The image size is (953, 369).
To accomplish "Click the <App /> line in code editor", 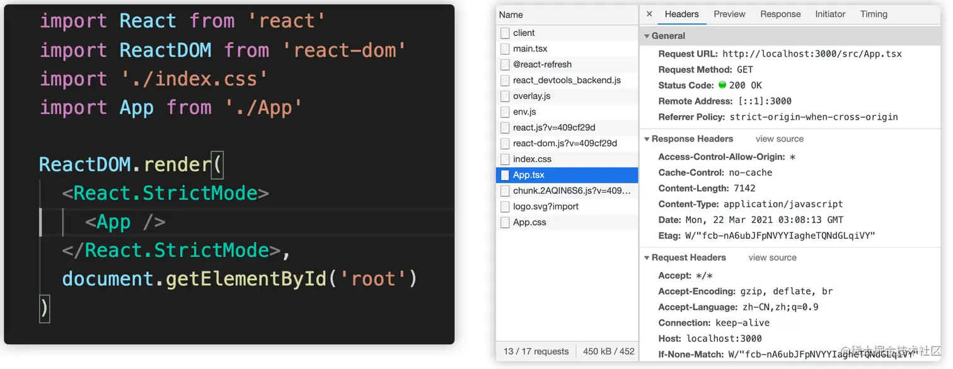I will [125, 222].
